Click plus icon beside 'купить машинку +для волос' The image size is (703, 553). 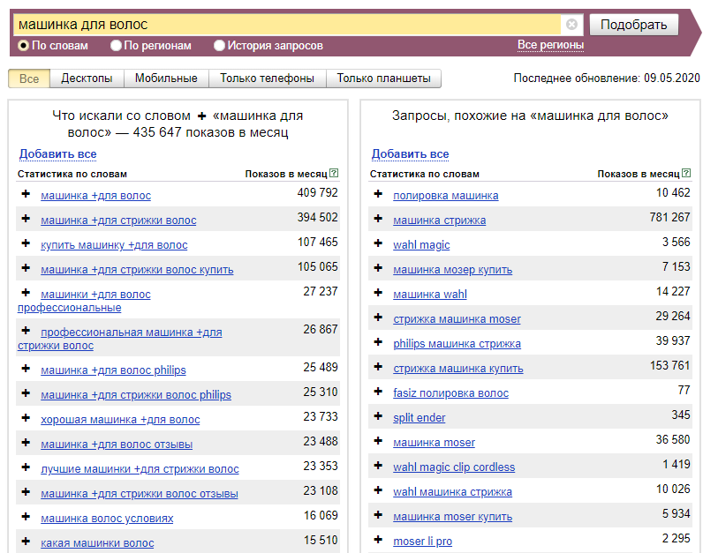click(x=26, y=243)
